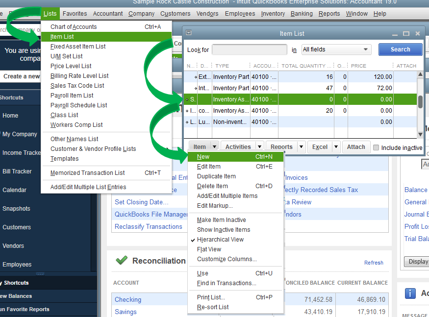
Task: Choose Find in Transactions...
Action: tap(235, 283)
